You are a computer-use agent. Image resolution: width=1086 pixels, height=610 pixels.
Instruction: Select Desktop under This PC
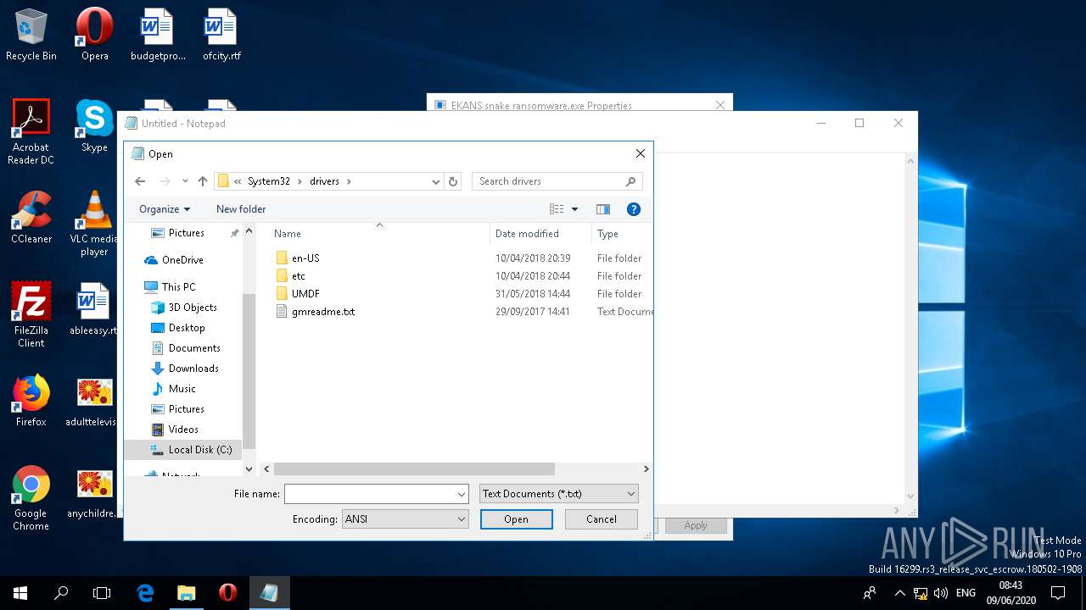pos(187,328)
